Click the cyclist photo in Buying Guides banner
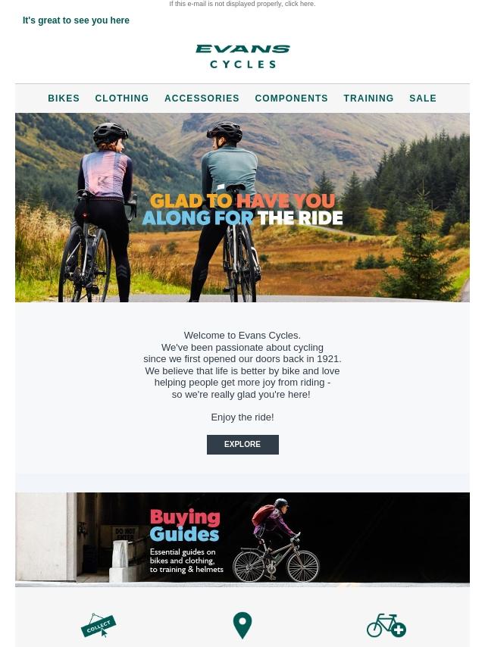Image resolution: width=485 pixels, height=647 pixels. pos(276,540)
